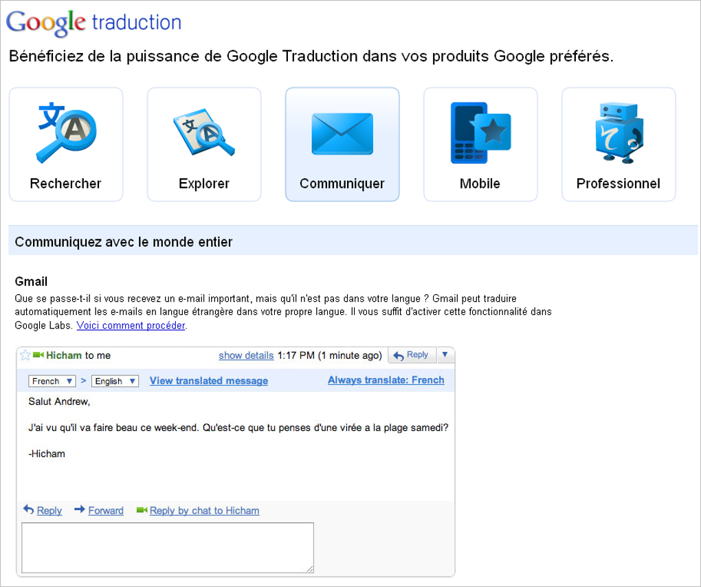Click the show details link
Viewport: 701px width, 587px height.
(x=246, y=355)
